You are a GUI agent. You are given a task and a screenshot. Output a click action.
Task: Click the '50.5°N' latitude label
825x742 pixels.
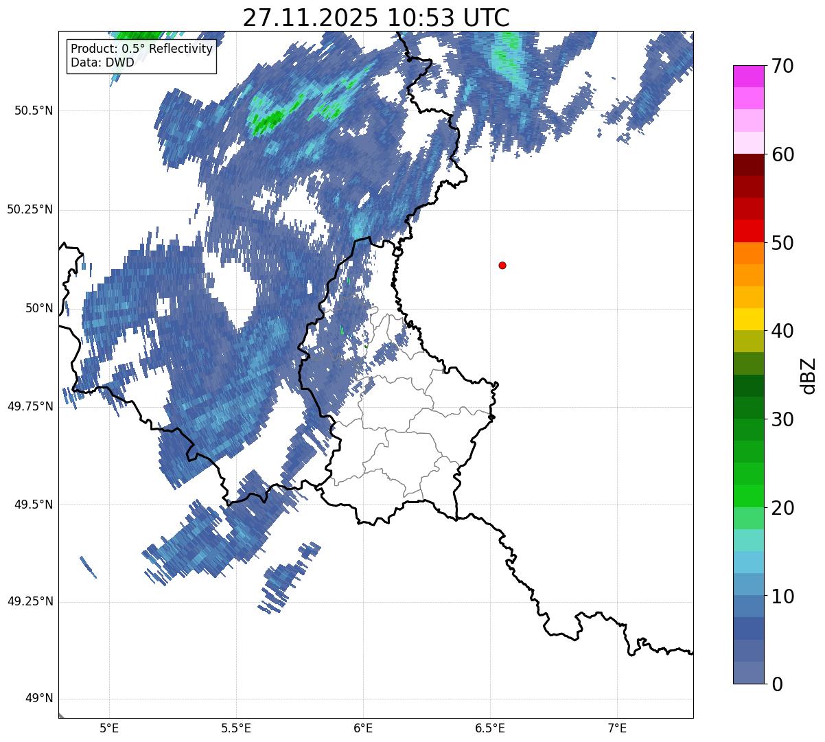(34, 111)
